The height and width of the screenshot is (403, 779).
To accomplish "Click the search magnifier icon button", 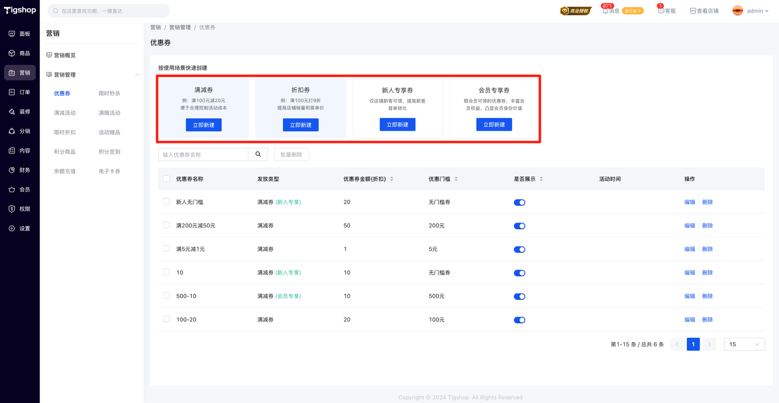I will (x=258, y=155).
